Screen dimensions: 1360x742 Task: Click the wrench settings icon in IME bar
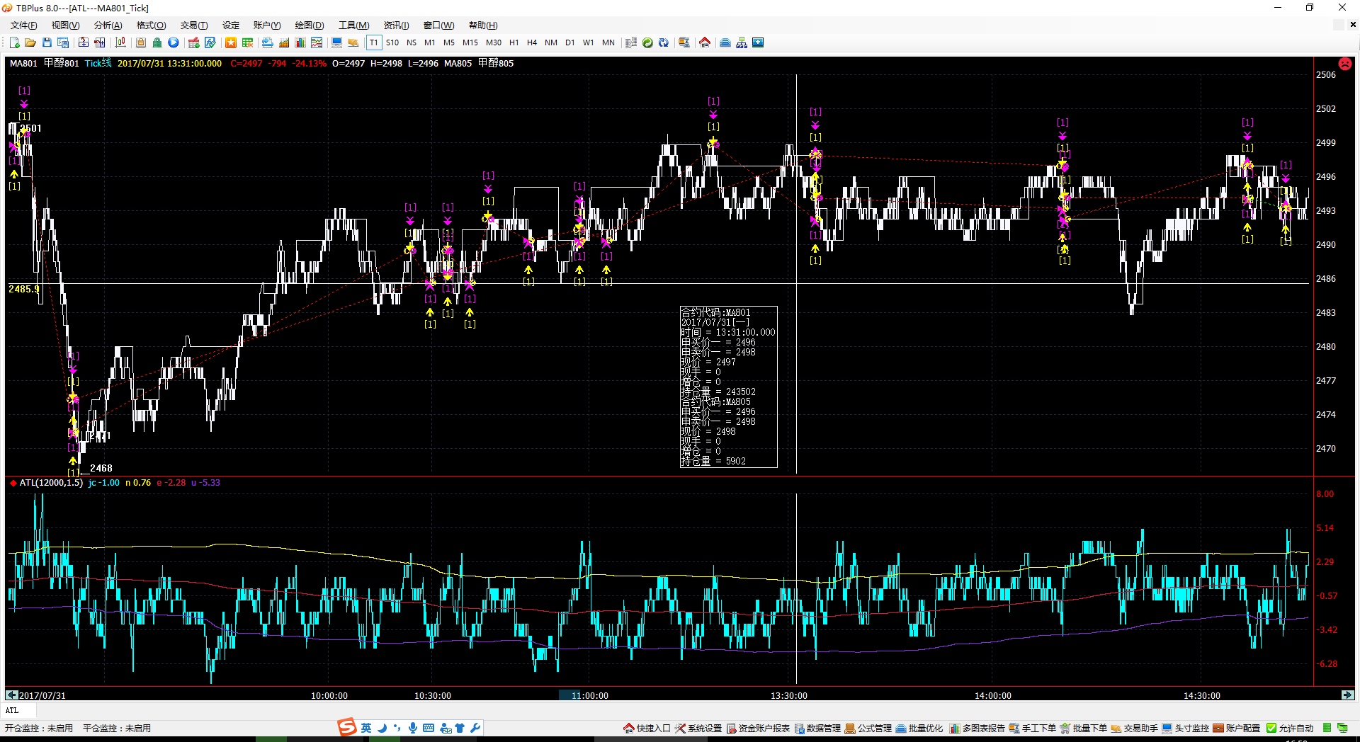(x=475, y=728)
